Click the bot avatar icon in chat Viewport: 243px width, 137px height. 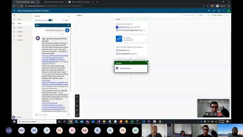point(38,38)
